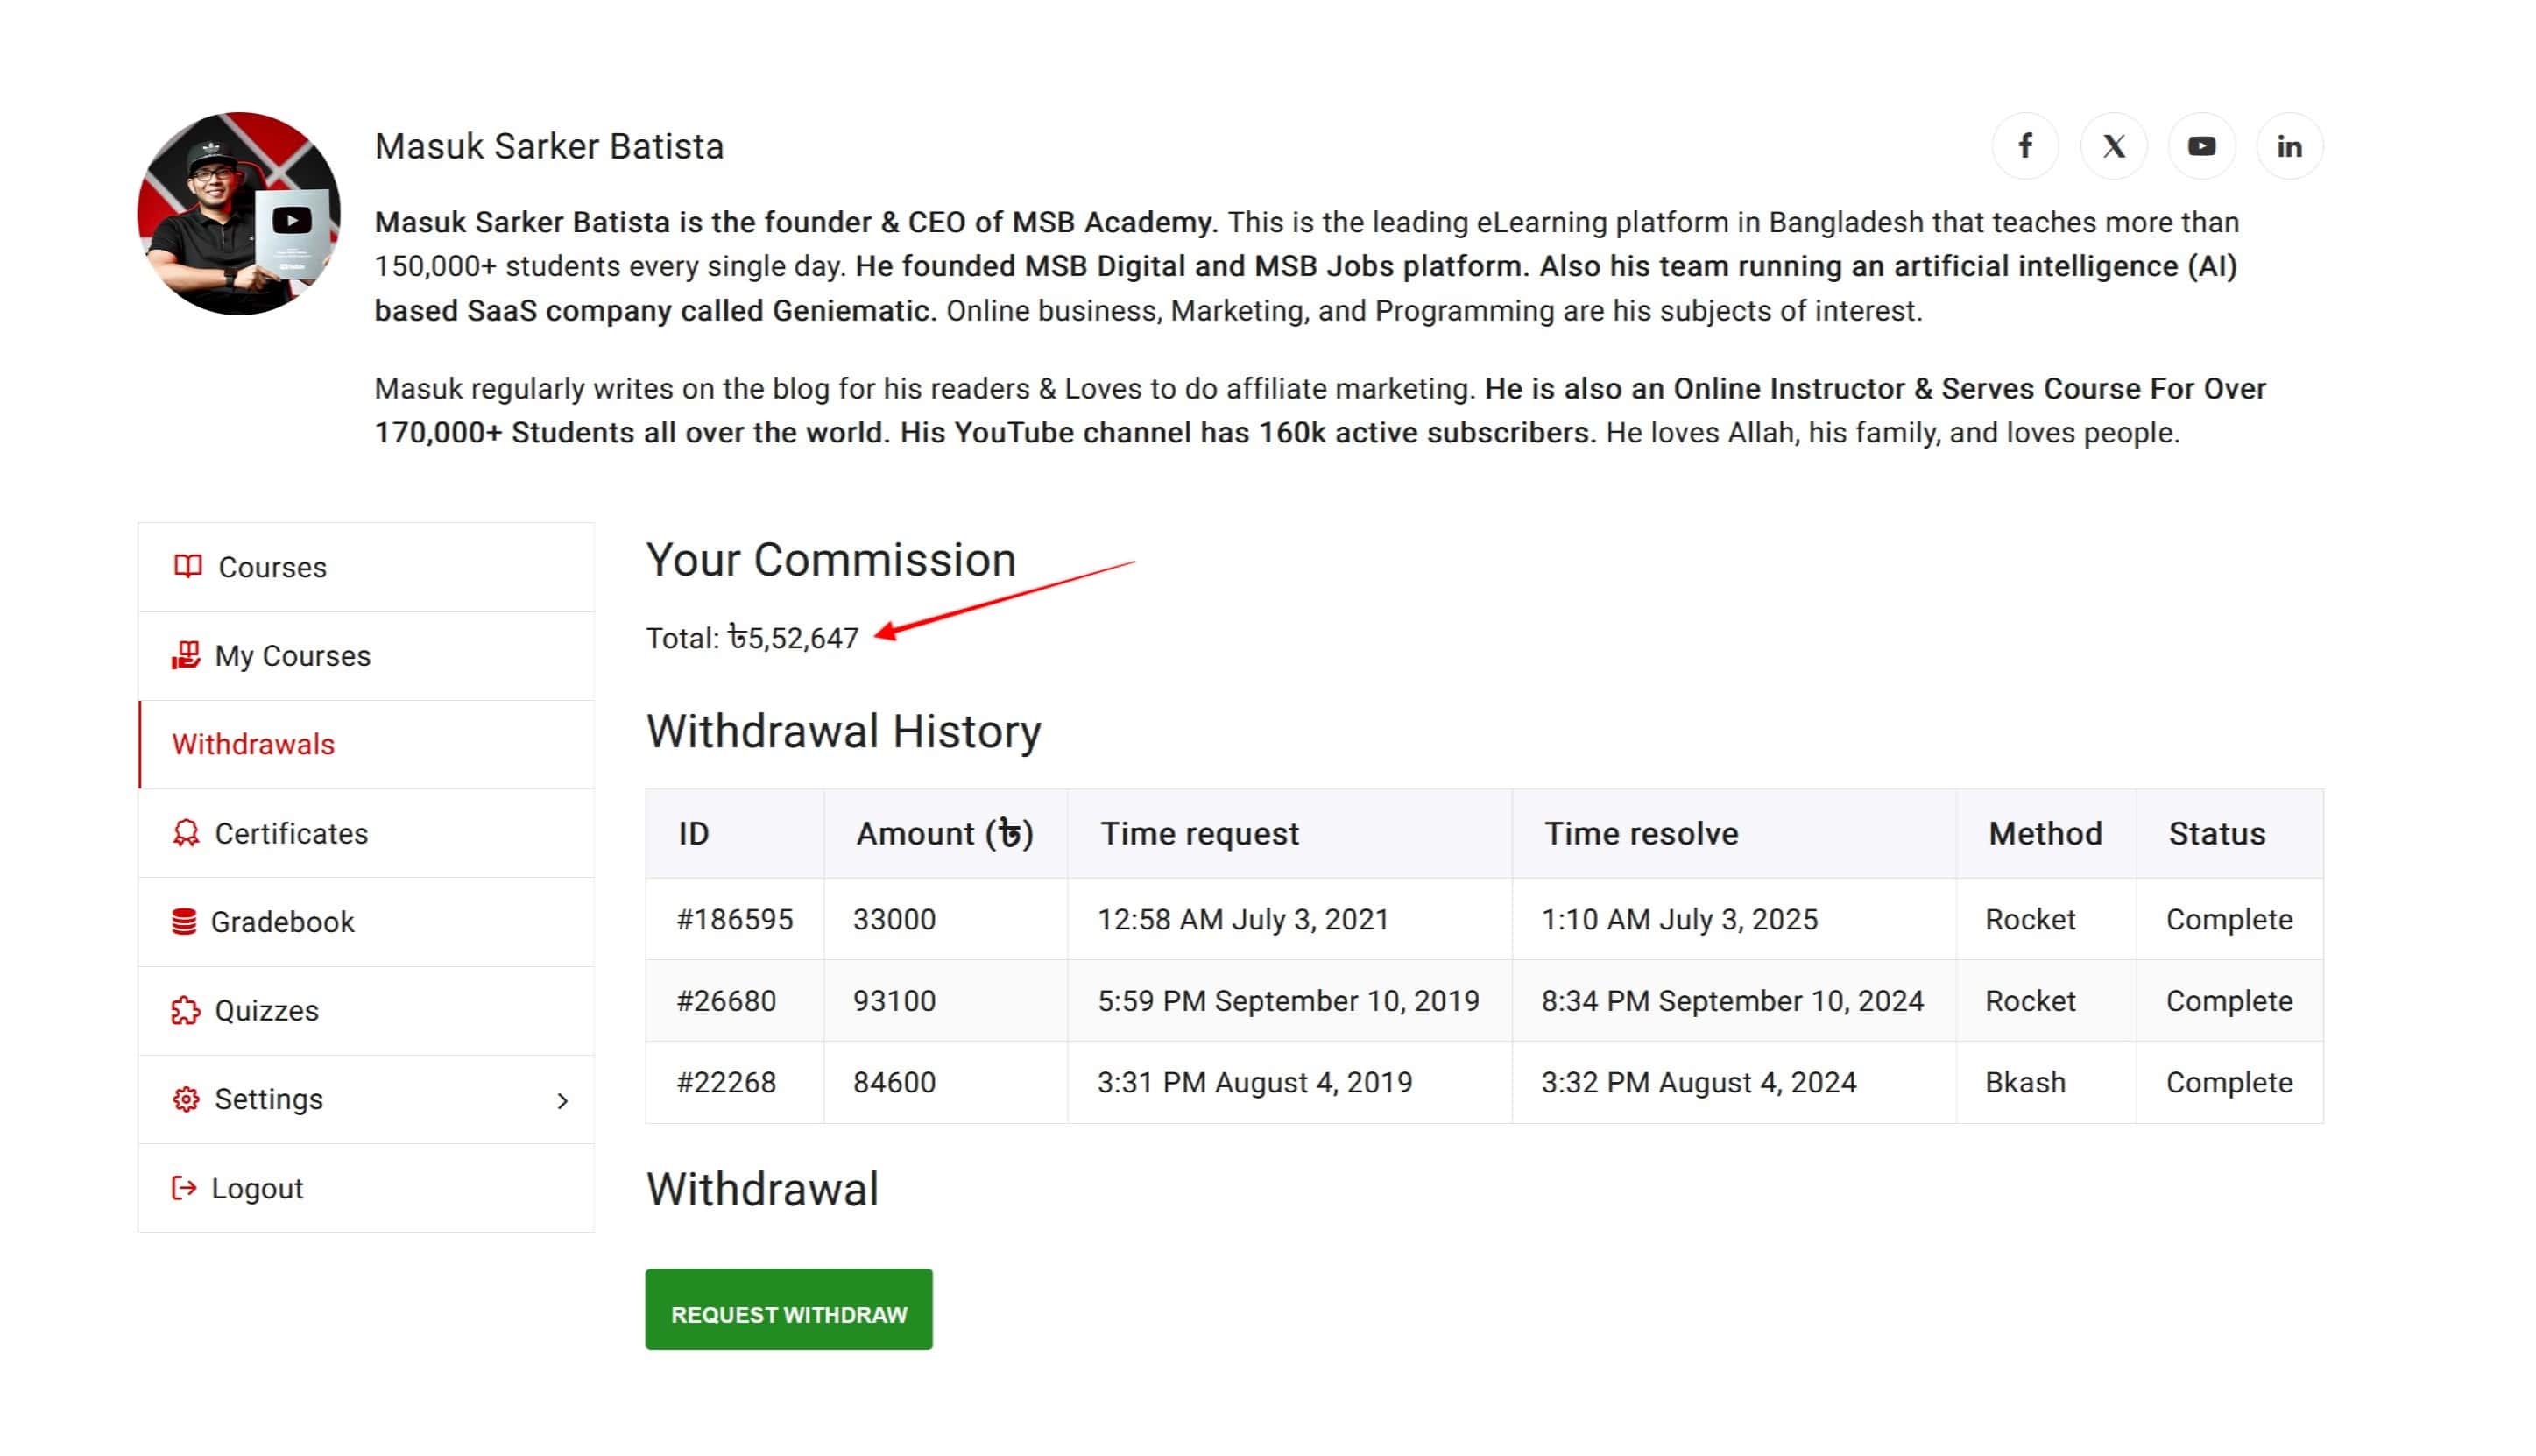
Task: Expand the Settings chevron arrow
Action: [562, 1101]
